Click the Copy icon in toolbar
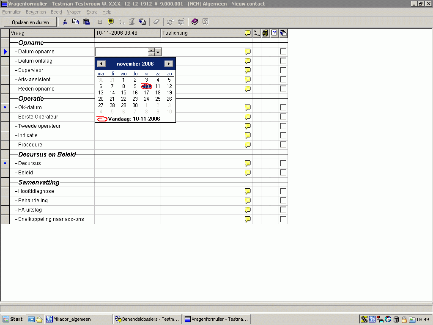Viewport: 433px width, 325px height. coord(75,22)
